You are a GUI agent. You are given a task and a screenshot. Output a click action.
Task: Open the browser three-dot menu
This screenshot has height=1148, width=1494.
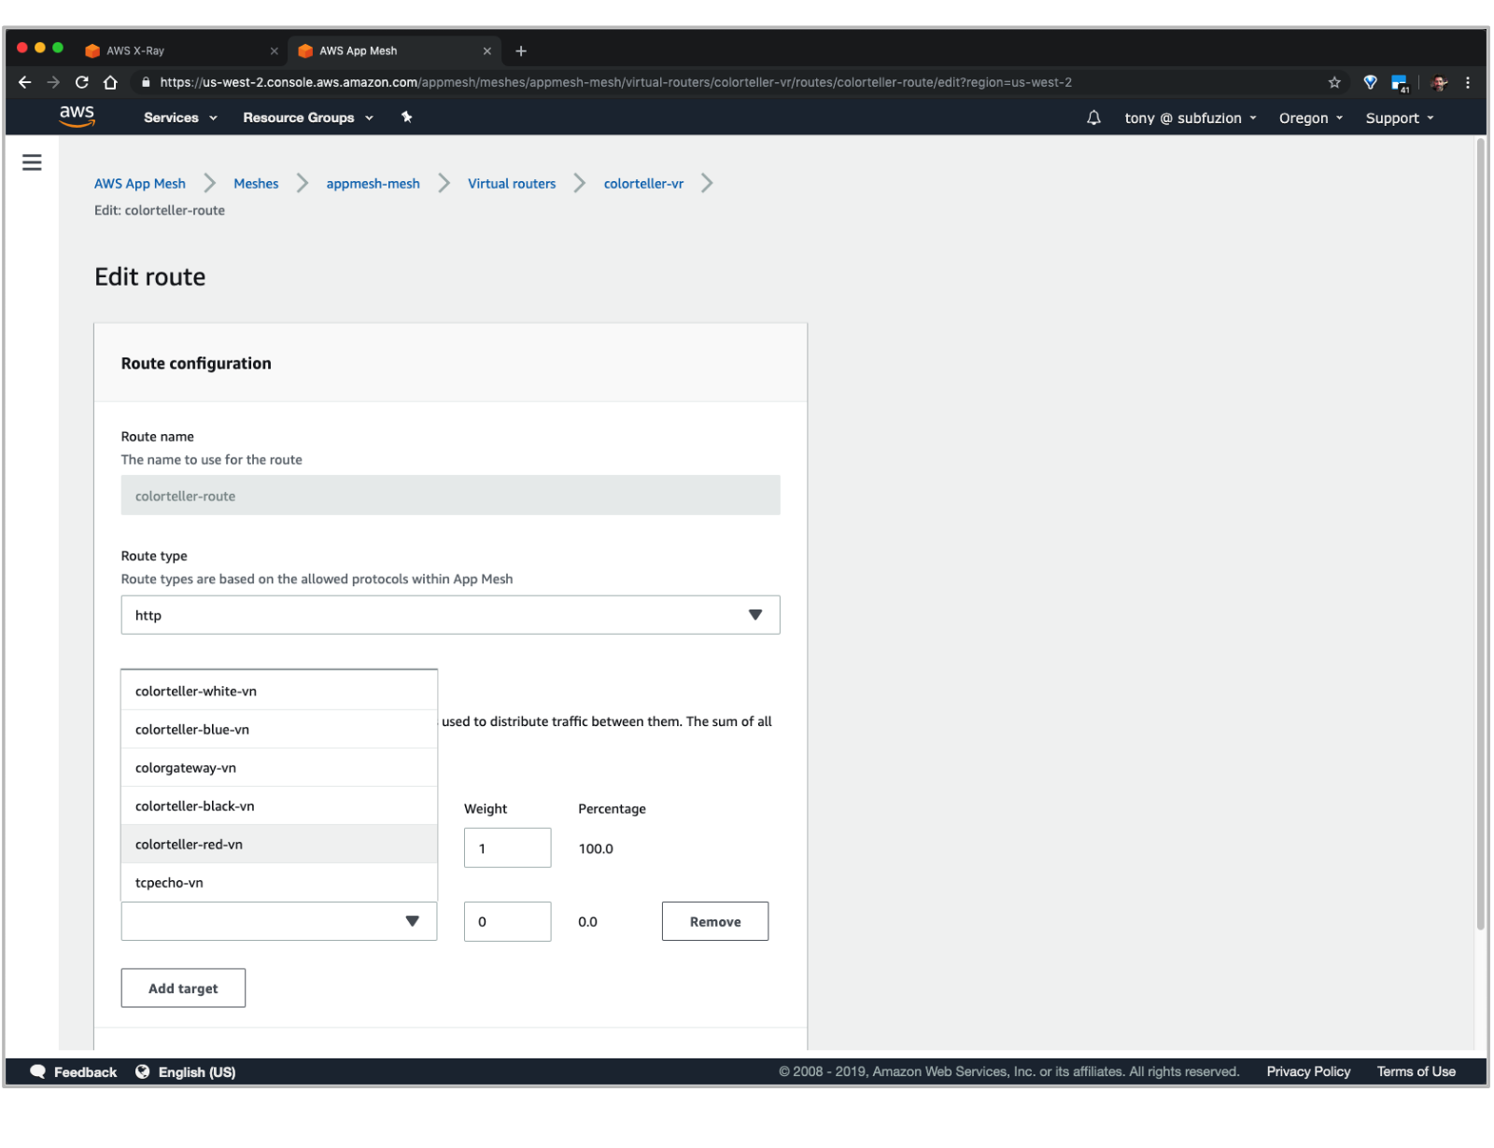tap(1468, 82)
